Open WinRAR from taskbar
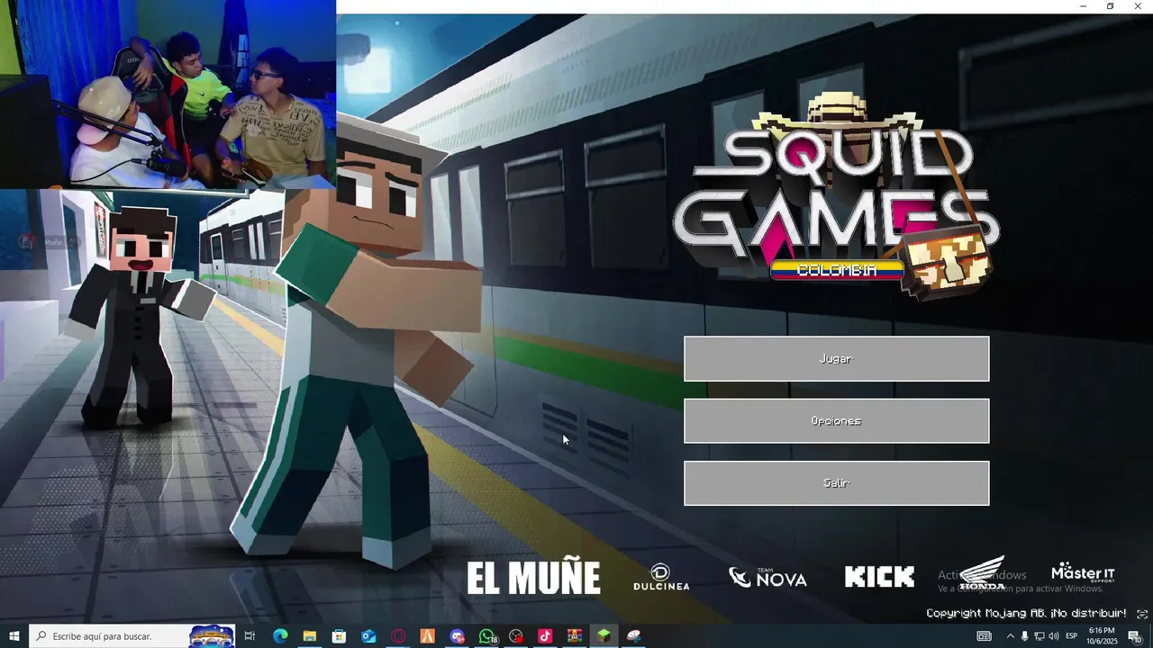Screen dimensions: 1153x648 (575, 636)
